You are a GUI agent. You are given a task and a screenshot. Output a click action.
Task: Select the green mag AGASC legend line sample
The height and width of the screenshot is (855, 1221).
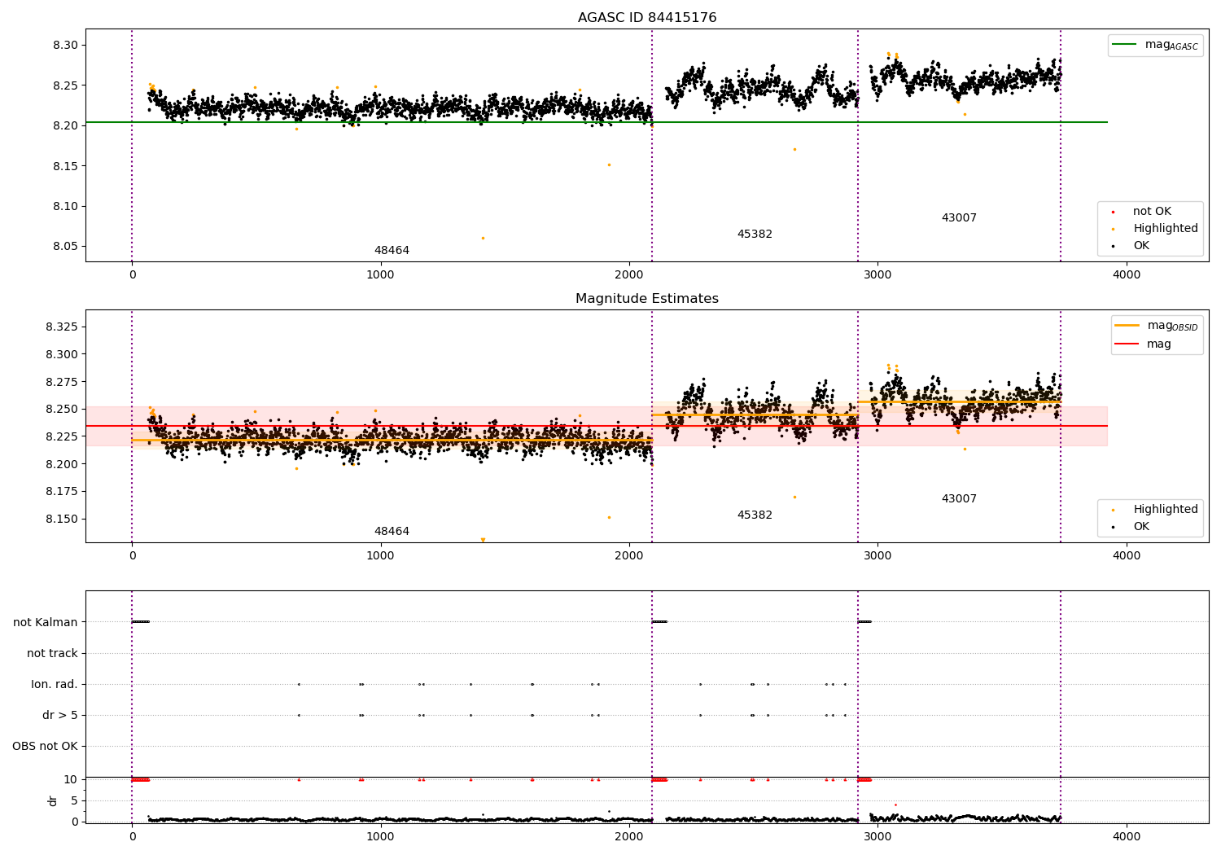click(x=1124, y=45)
